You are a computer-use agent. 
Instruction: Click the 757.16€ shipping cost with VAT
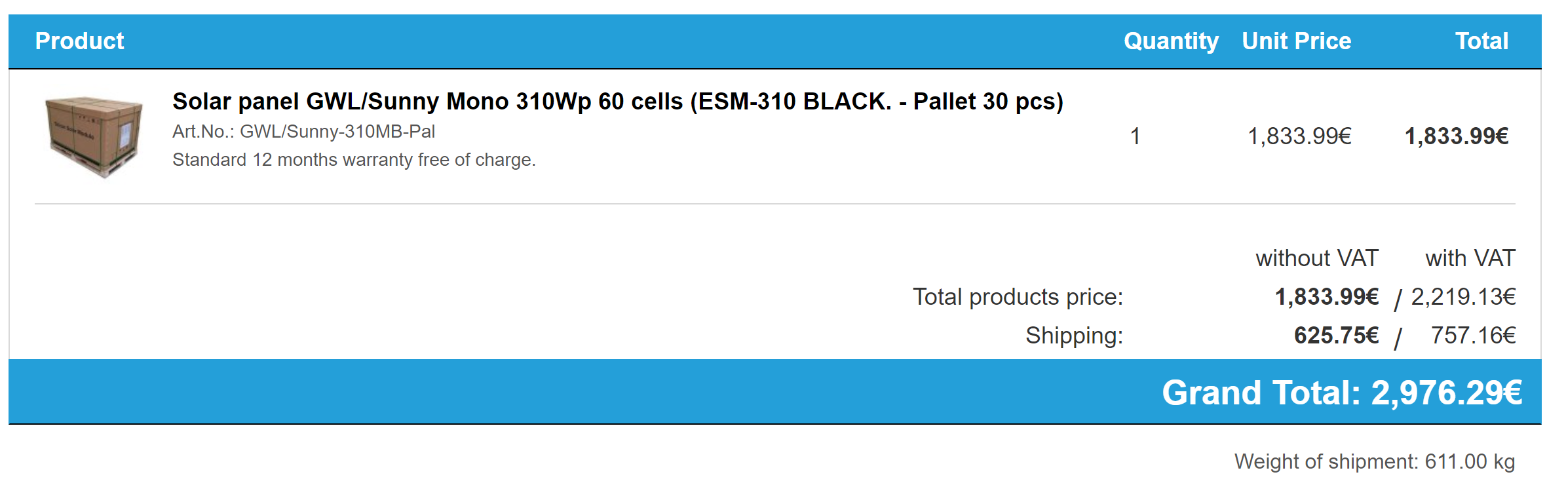pyautogui.click(x=1473, y=336)
